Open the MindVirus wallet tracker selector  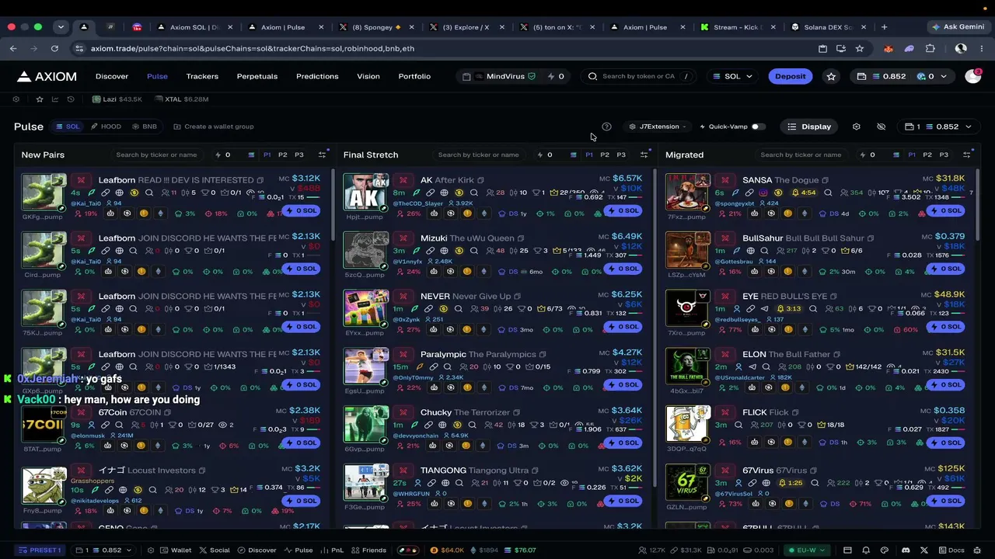[x=499, y=76]
